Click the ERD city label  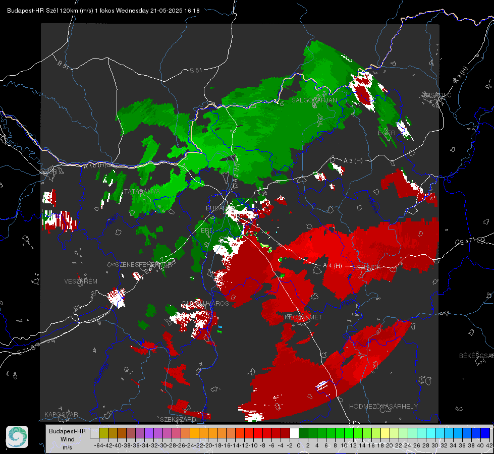[x=207, y=231]
